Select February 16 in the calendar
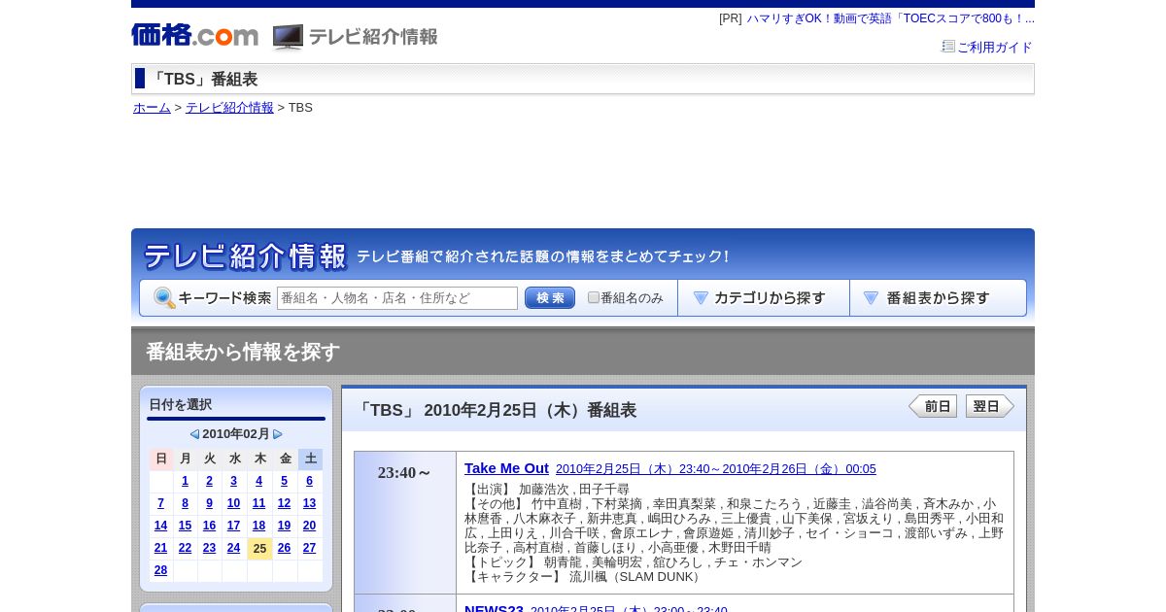The height and width of the screenshot is (612, 1166). point(209,526)
